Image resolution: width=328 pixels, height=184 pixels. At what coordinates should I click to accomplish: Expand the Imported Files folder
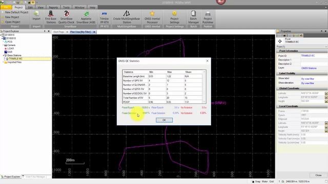point(3,62)
